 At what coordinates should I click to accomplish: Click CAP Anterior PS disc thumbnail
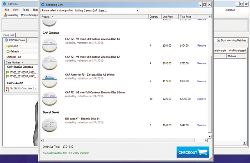point(50,81)
